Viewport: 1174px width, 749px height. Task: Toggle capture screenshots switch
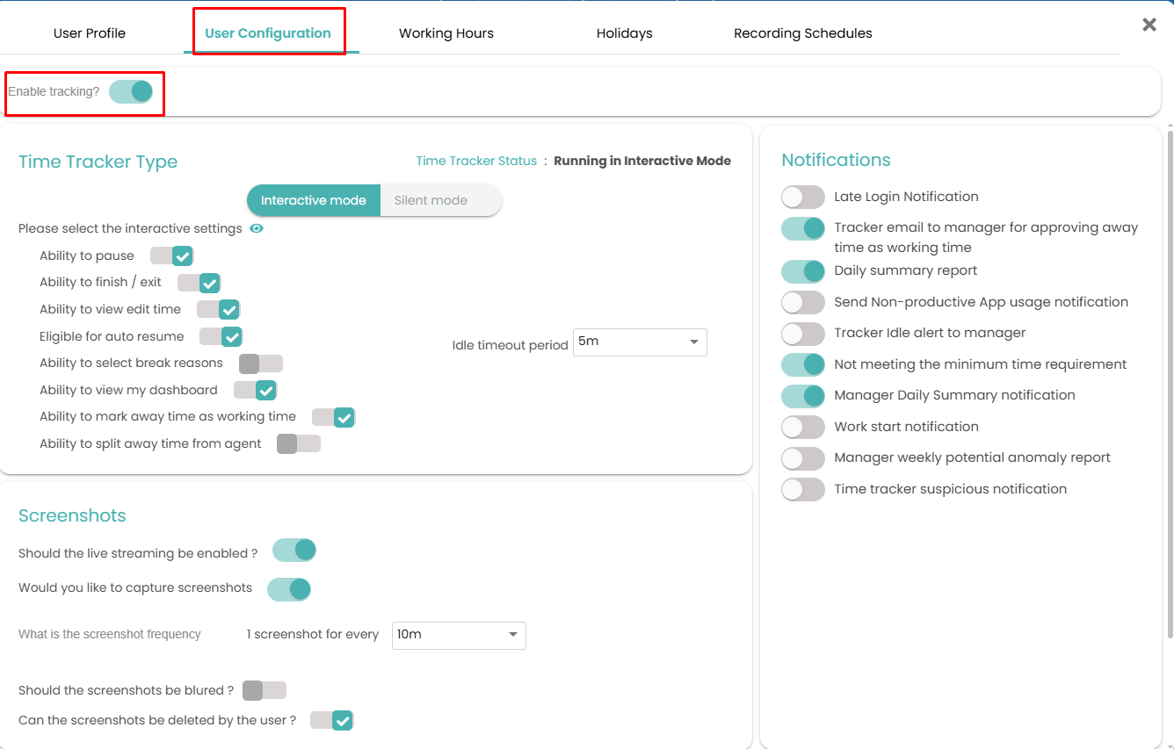click(x=289, y=588)
